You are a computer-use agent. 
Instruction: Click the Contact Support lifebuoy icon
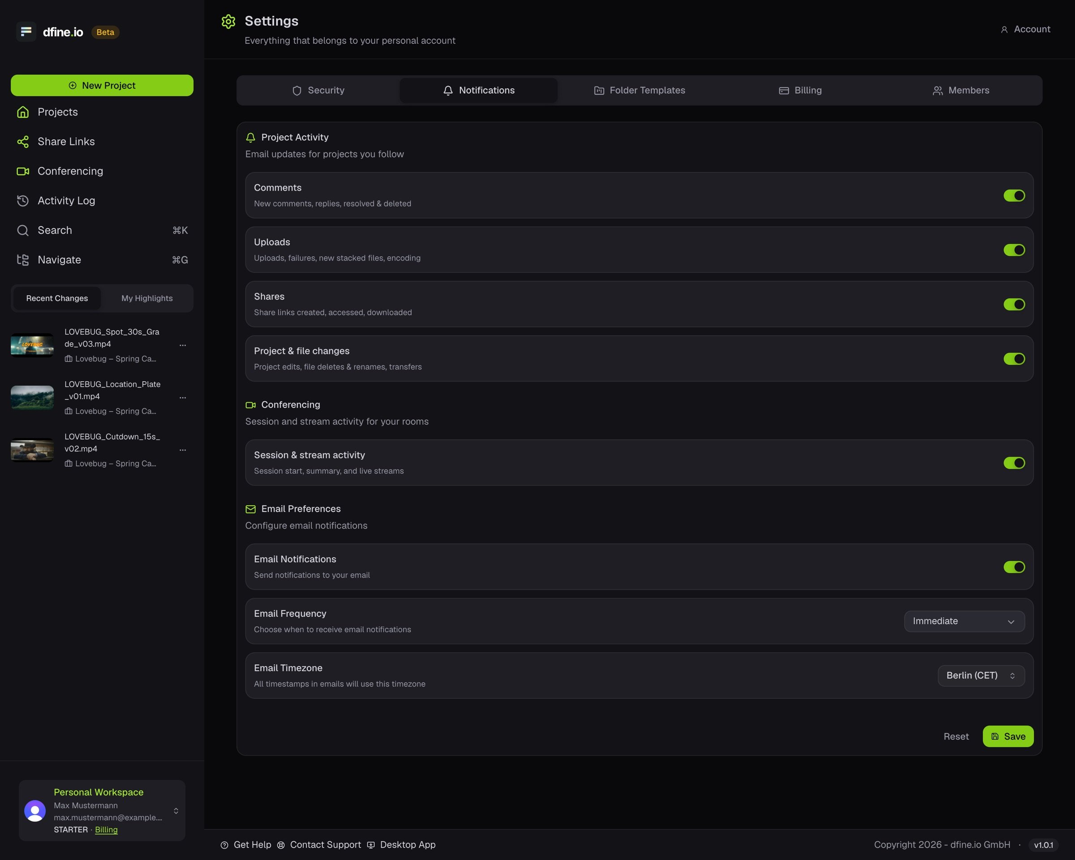tap(281, 845)
